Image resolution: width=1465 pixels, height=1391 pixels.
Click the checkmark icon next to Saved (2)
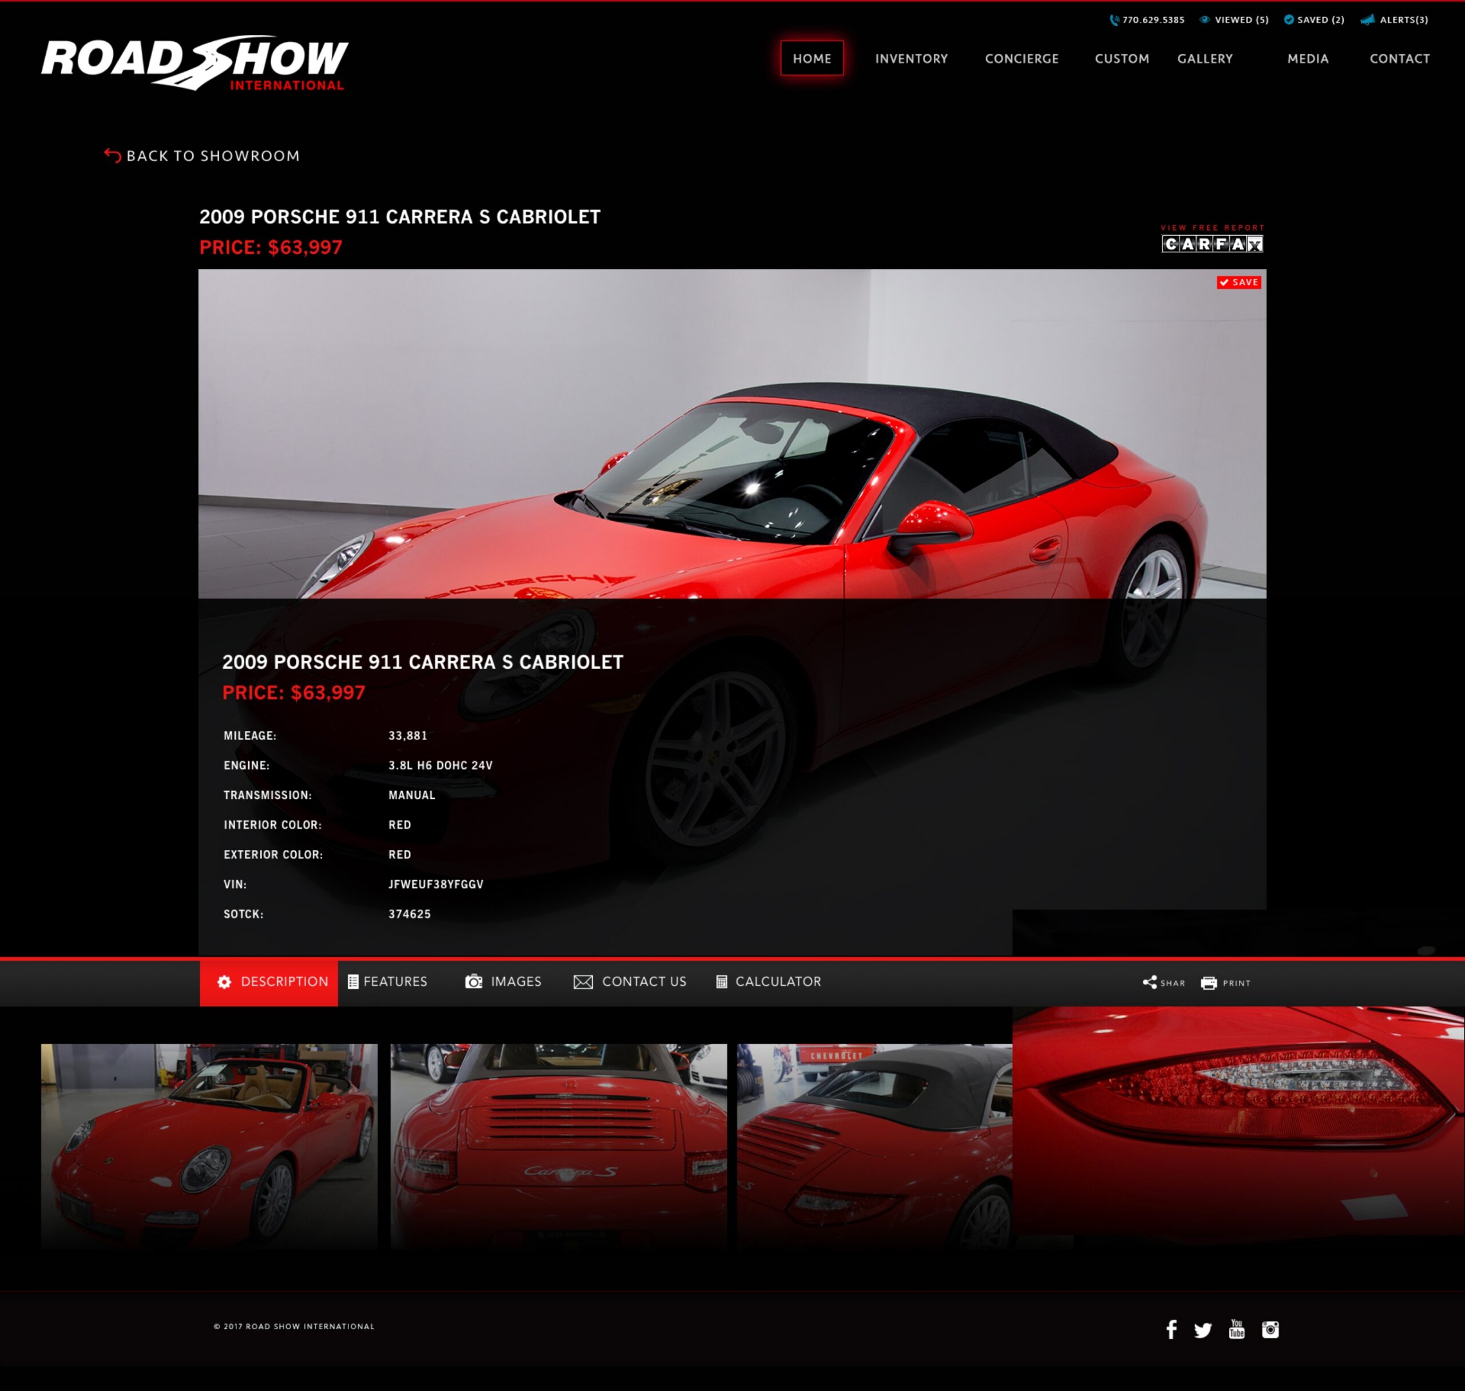(x=1289, y=20)
